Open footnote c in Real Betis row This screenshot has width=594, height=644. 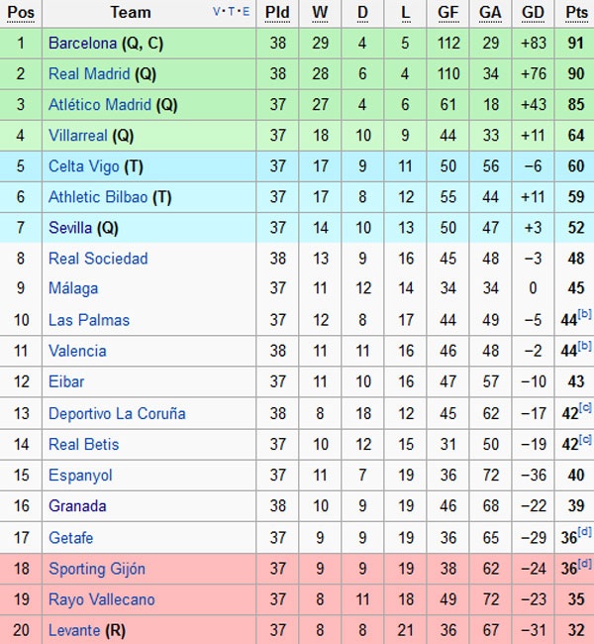point(584,438)
